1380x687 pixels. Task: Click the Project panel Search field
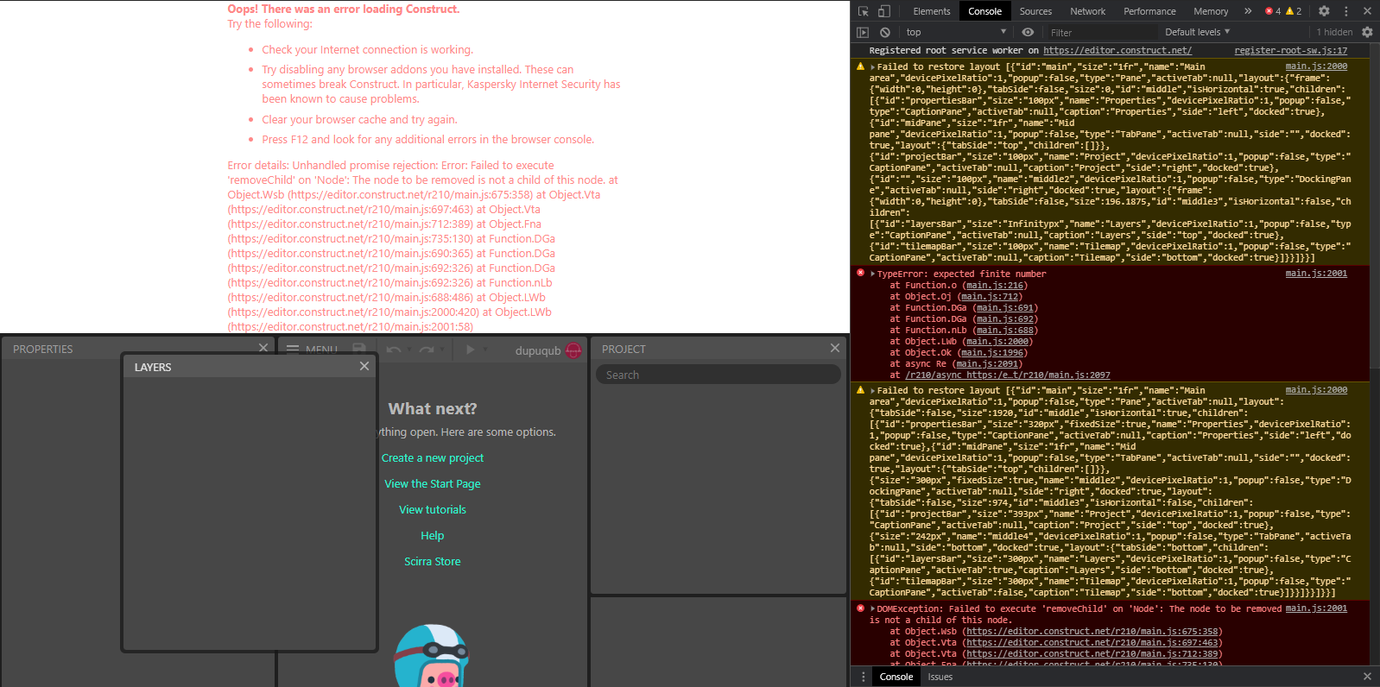[x=718, y=375]
